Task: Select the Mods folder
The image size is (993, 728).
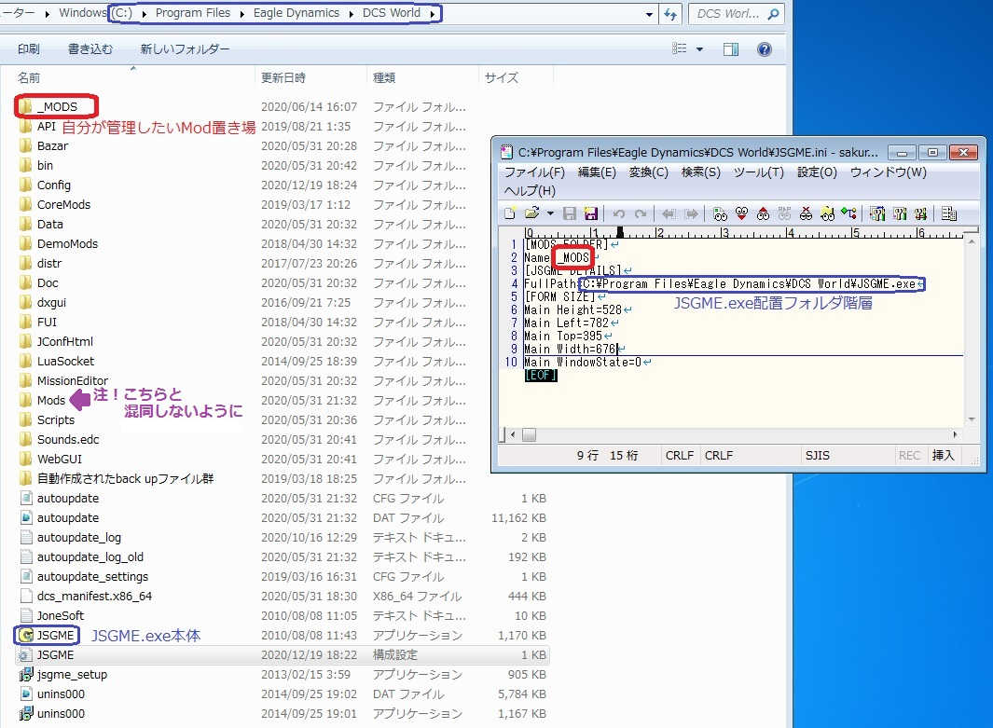Action: pos(50,400)
